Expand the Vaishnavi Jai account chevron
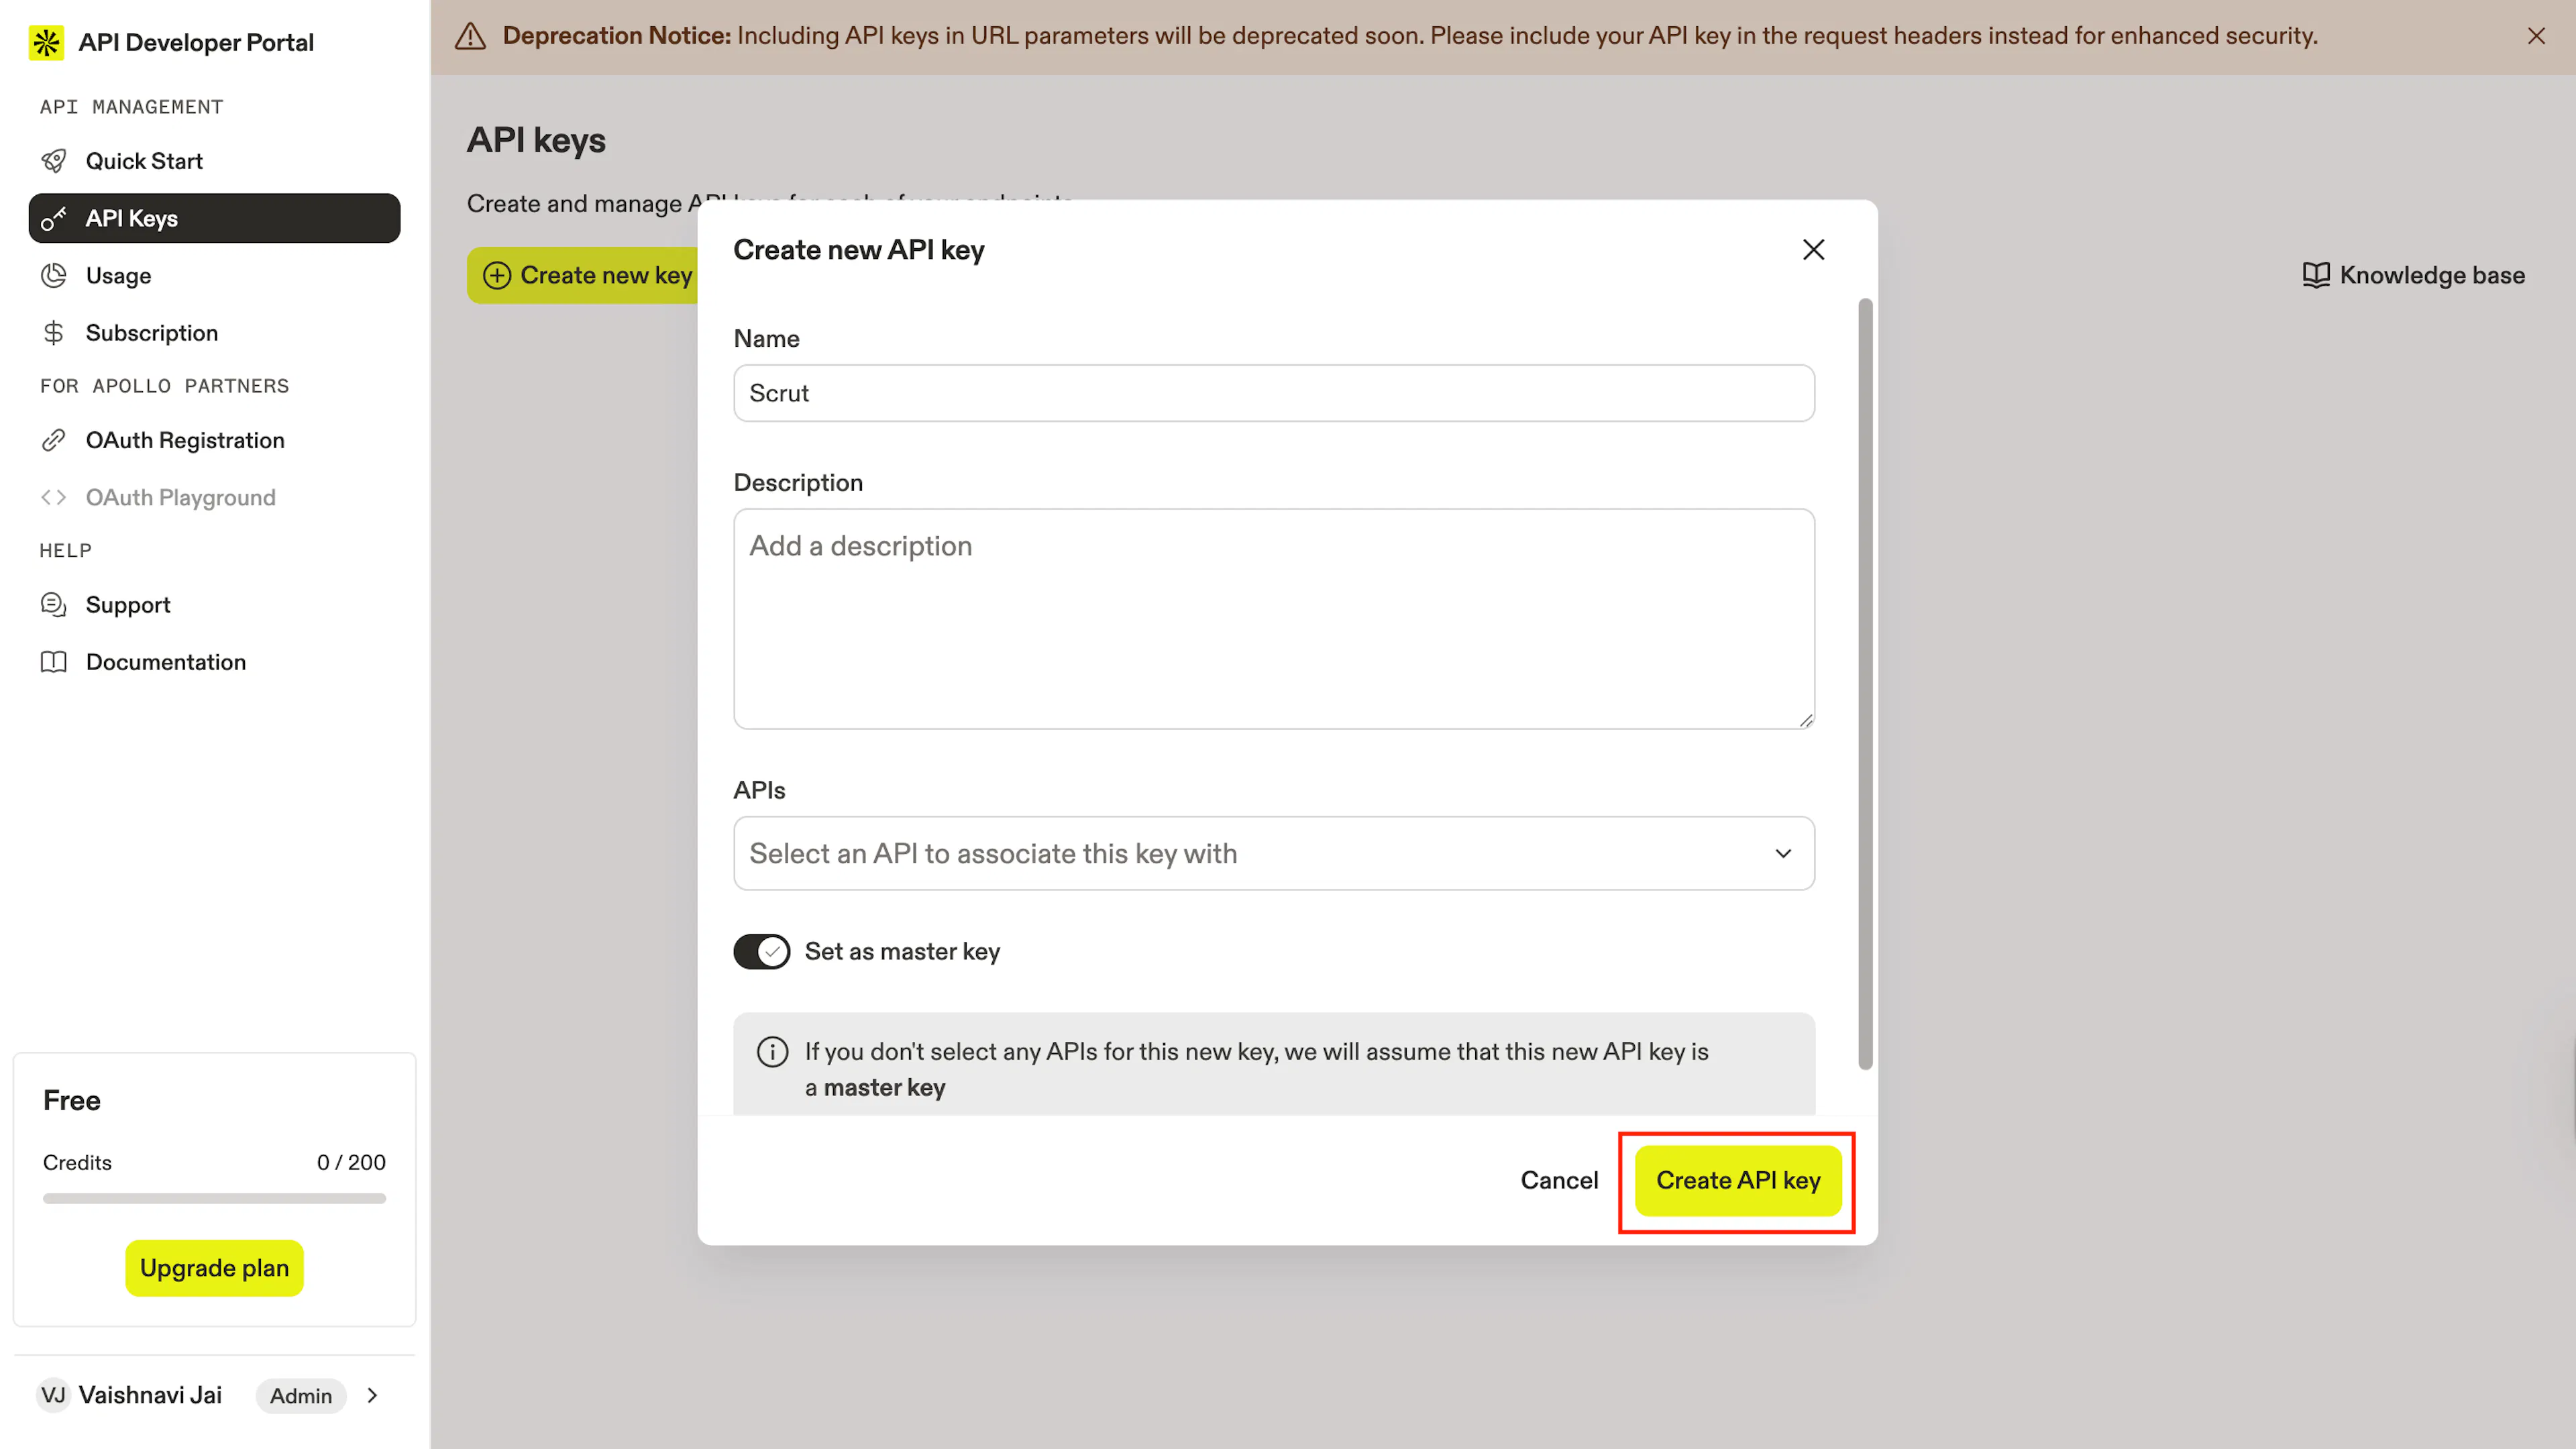The width and height of the screenshot is (2576, 1449). [x=373, y=1395]
